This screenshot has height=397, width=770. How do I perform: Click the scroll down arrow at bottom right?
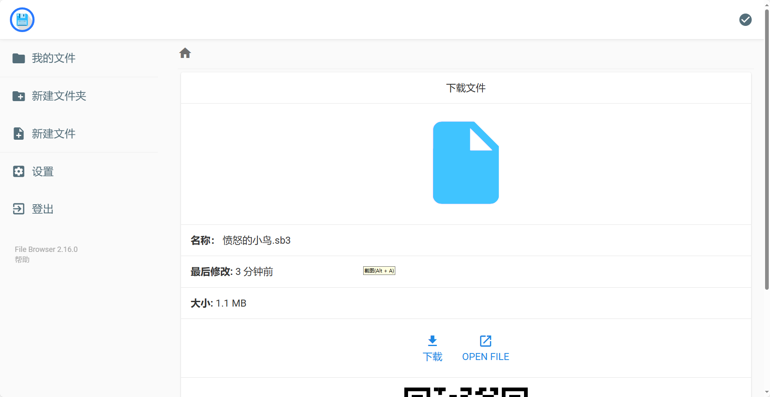[767, 392]
